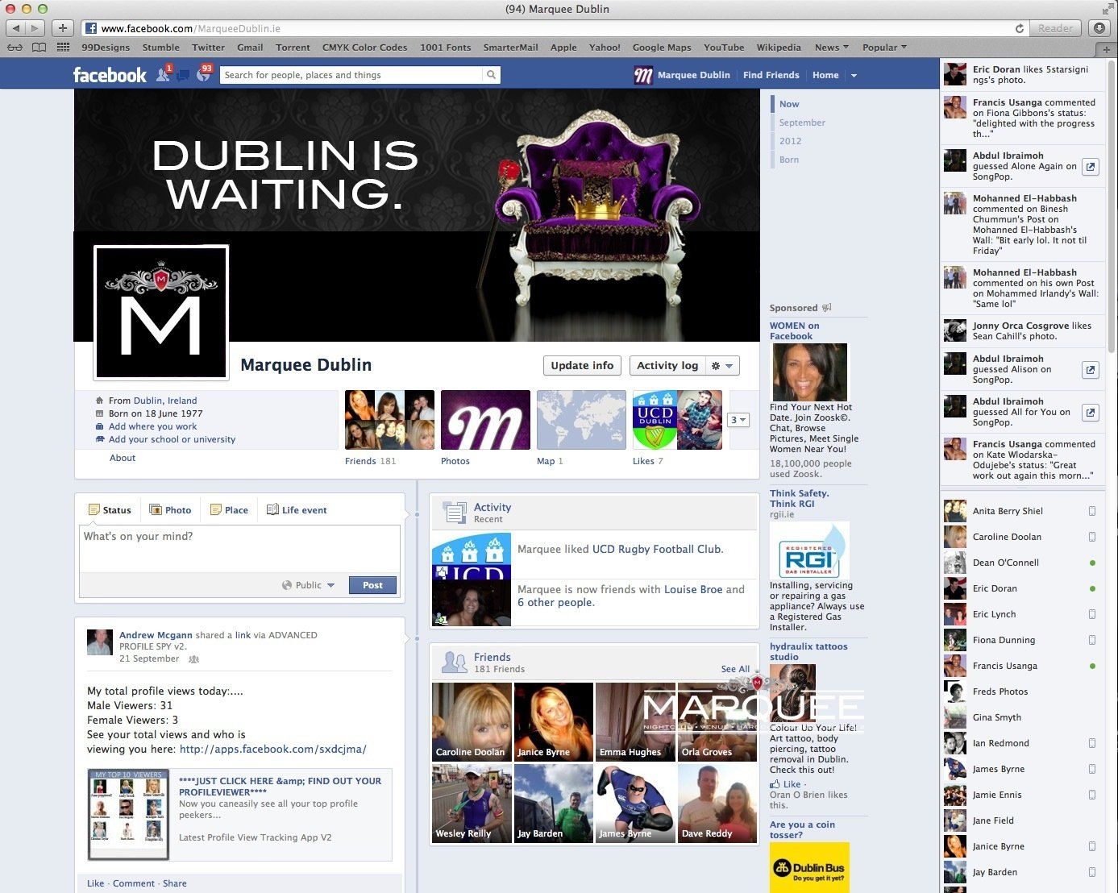Open the Photos section thumbnail
This screenshot has height=893, width=1118.
click(485, 420)
